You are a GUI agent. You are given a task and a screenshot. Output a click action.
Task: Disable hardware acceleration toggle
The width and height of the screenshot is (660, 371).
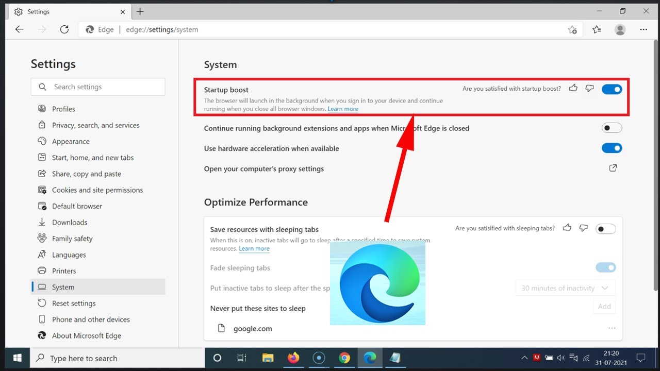(612, 148)
